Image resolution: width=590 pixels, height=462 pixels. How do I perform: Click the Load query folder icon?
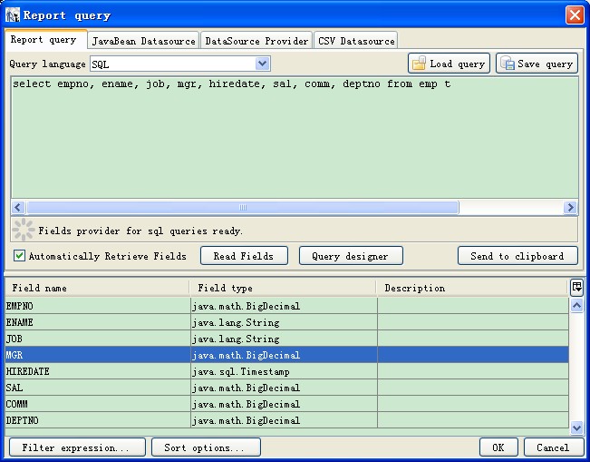[420, 64]
